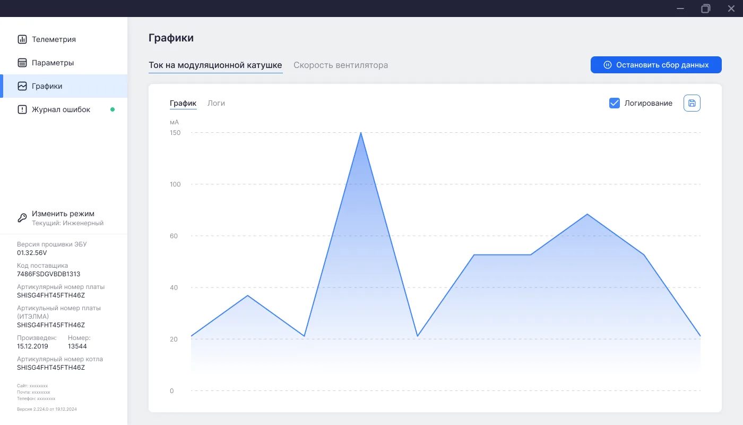Click the Почта: xxxxxxxx line
Viewport: 743px width, 425px height.
tap(33, 392)
